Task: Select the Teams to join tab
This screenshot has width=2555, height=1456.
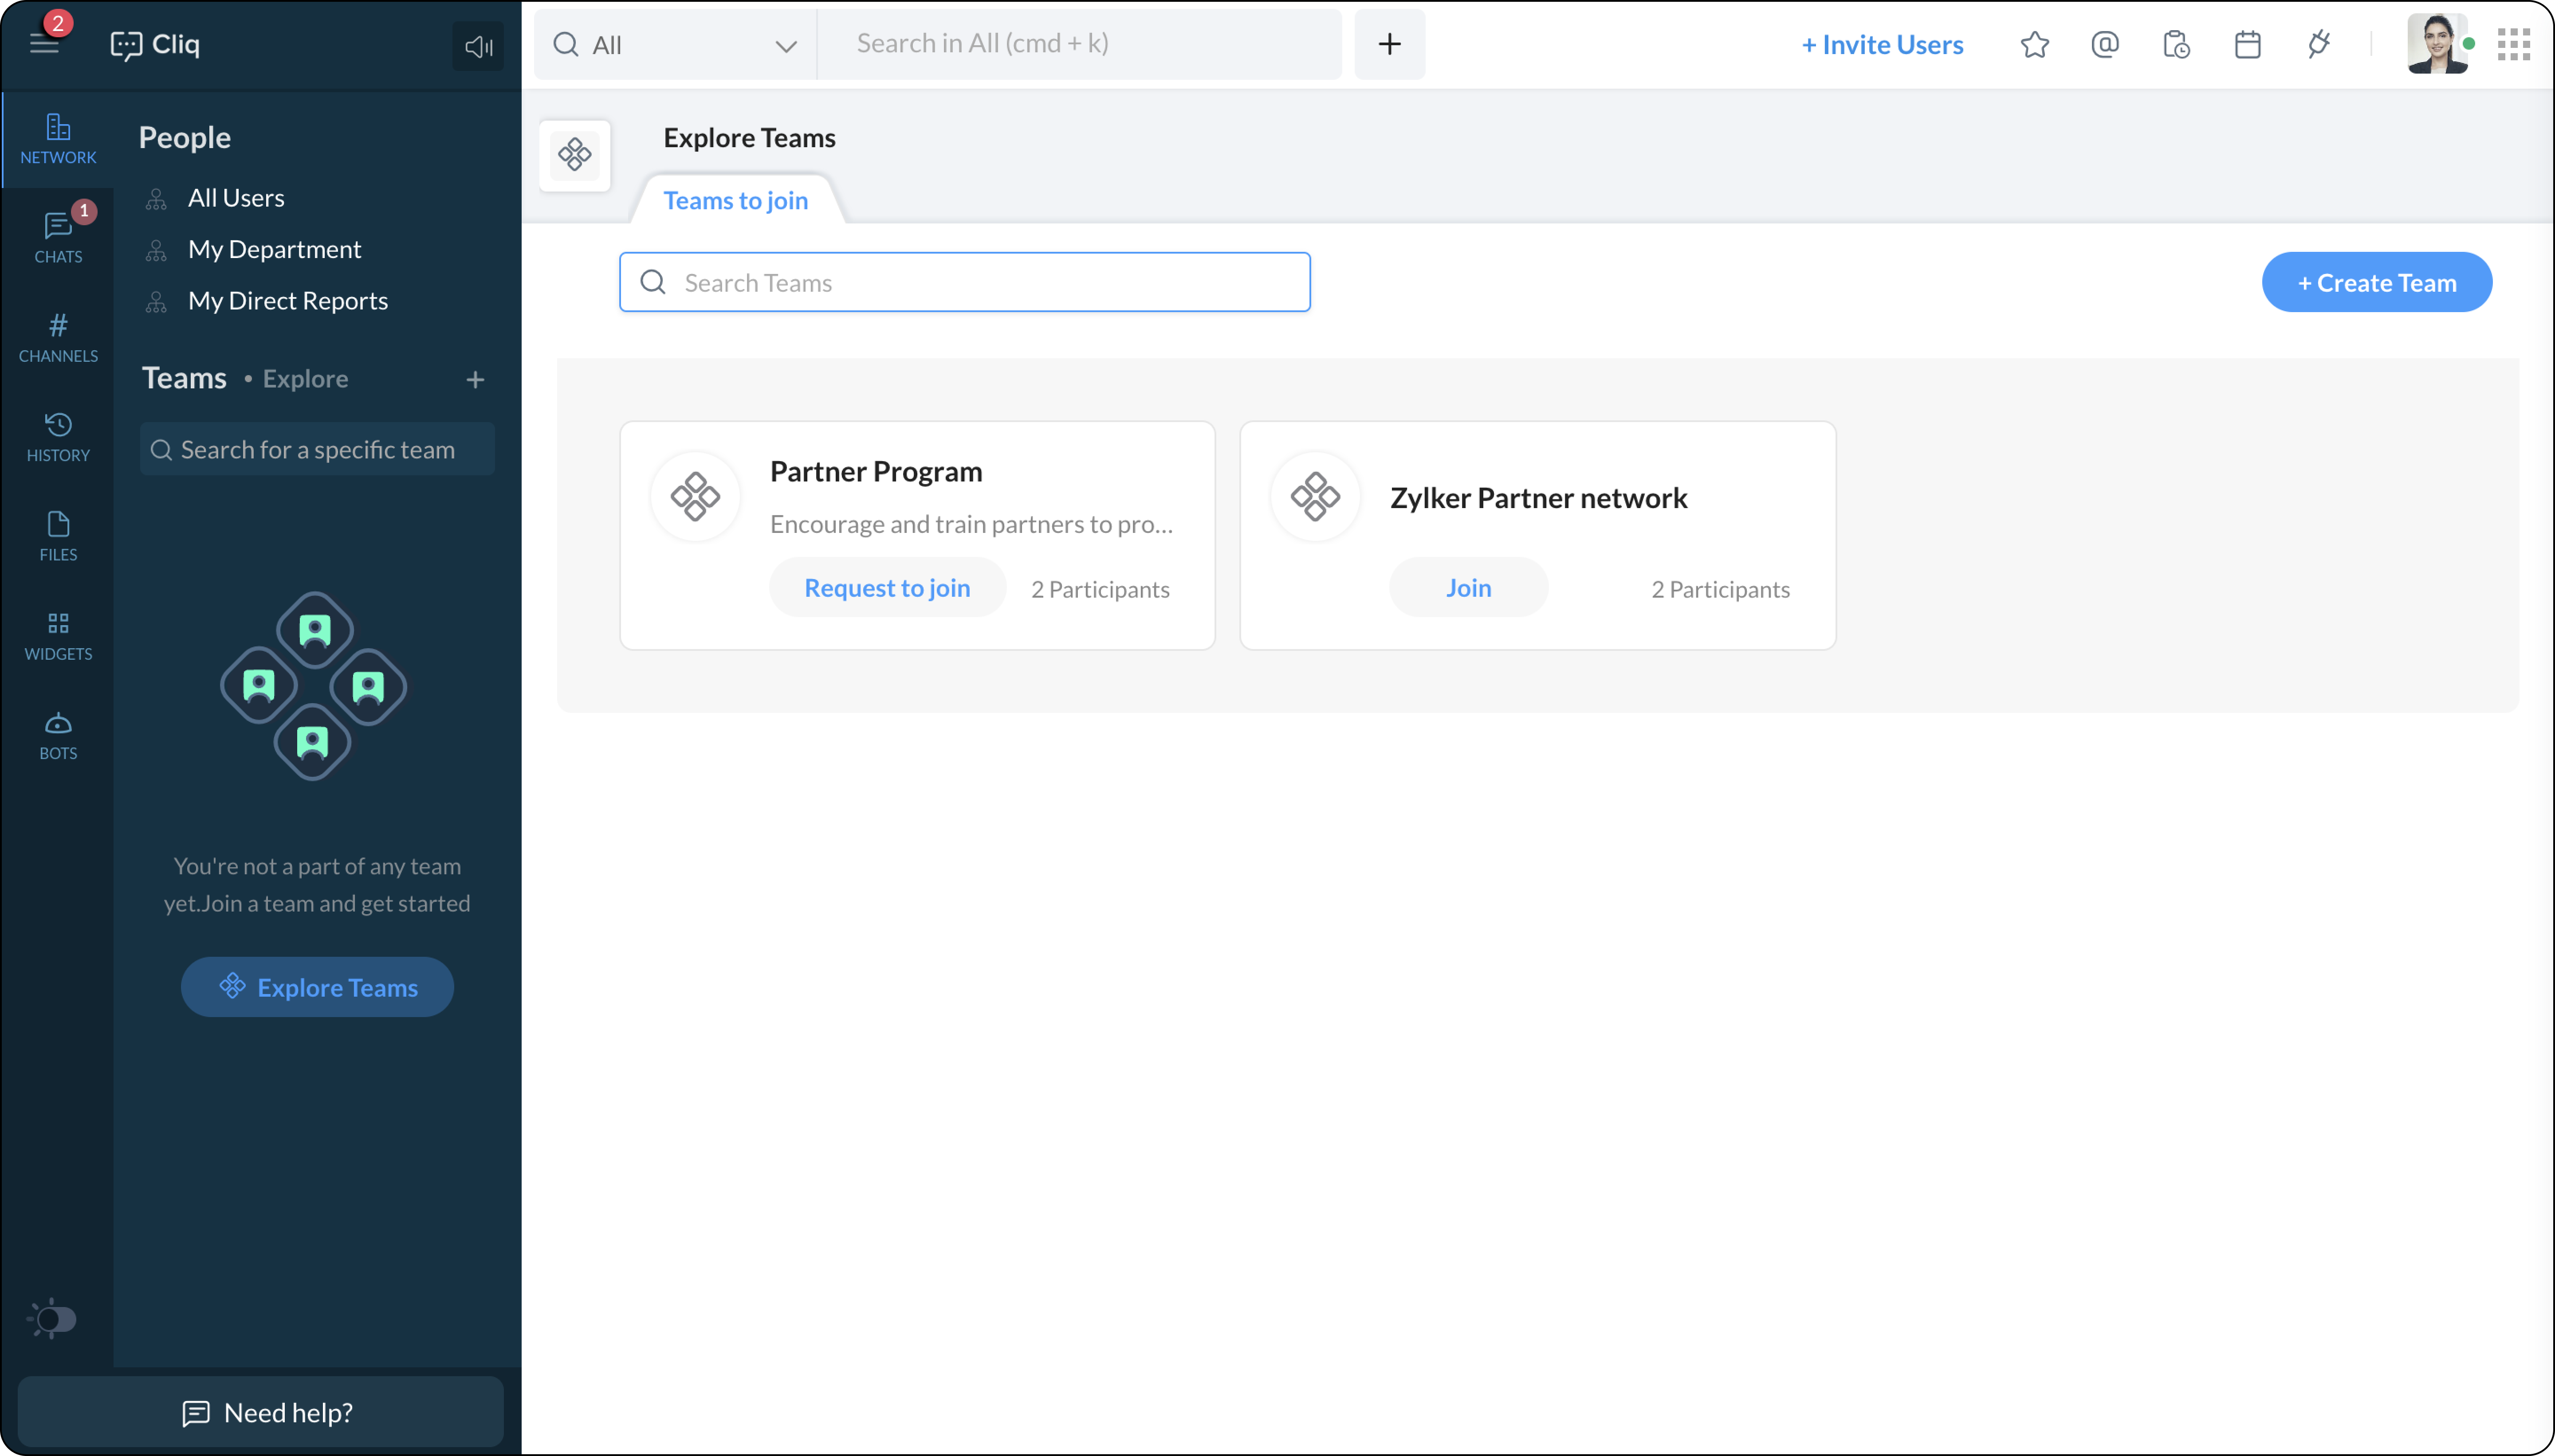Action: click(x=735, y=200)
